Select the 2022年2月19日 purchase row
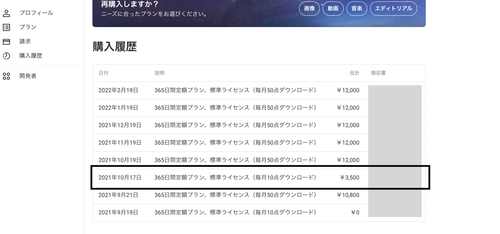 click(x=228, y=90)
